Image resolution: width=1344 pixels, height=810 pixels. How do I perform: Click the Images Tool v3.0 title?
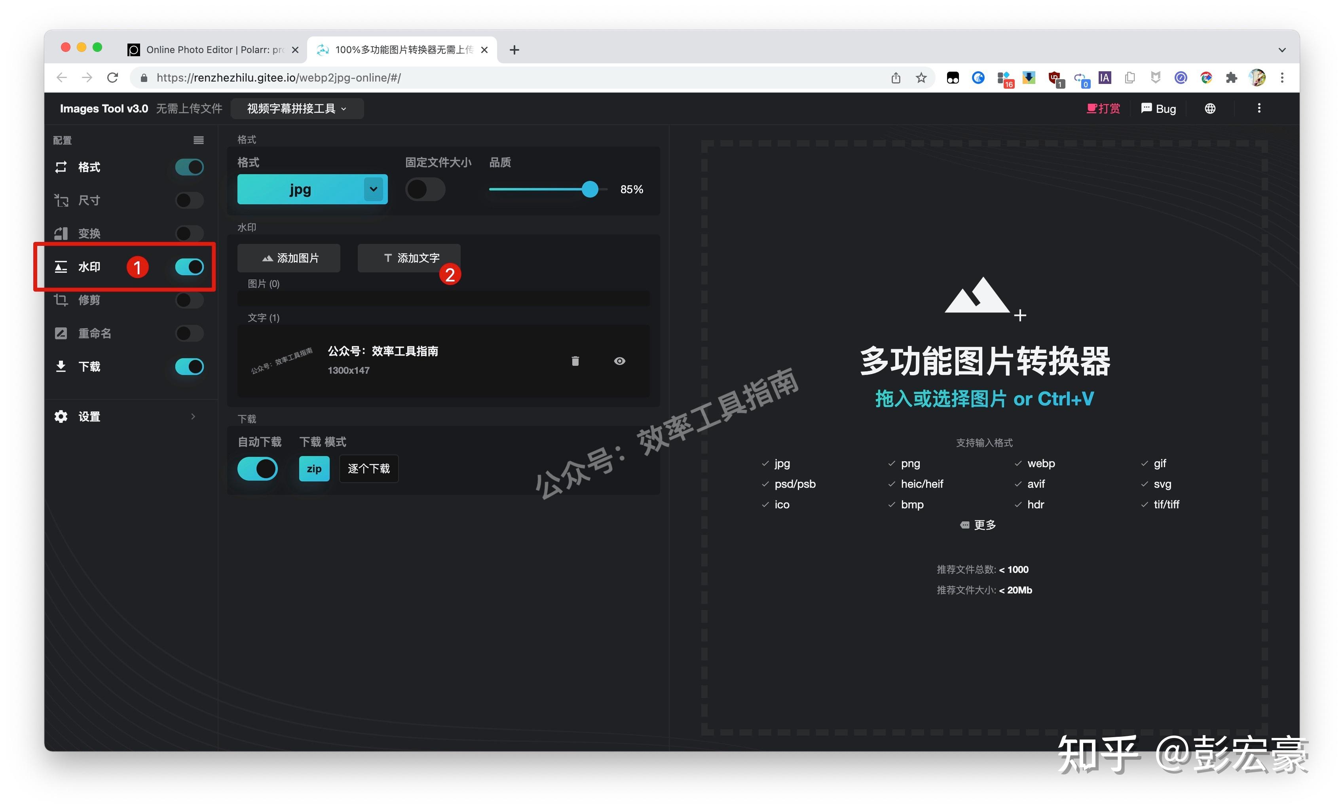click(x=104, y=108)
